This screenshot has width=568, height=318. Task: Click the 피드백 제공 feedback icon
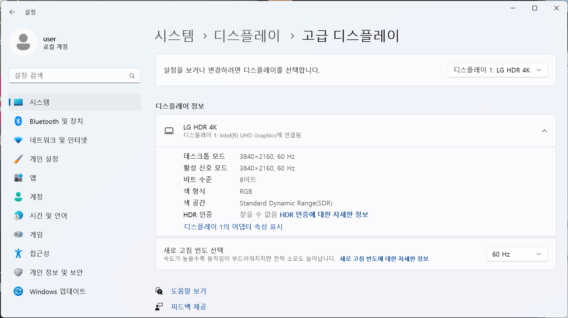(x=159, y=307)
